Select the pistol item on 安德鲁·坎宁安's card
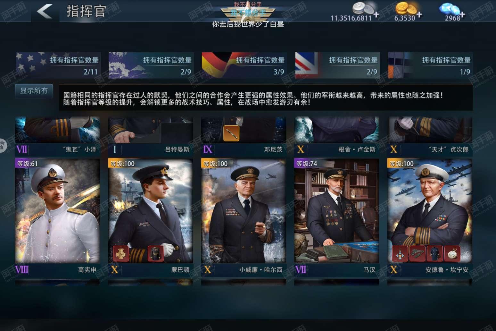Screen dimensions: 496x331 (417, 253)
